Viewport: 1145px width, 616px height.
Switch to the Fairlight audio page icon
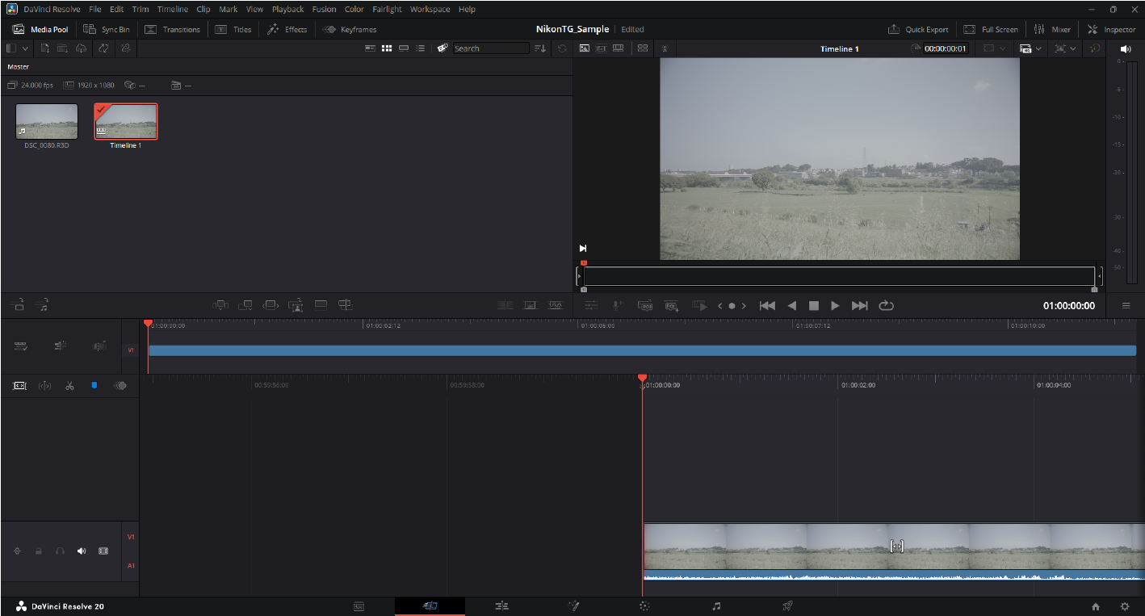[715, 606]
